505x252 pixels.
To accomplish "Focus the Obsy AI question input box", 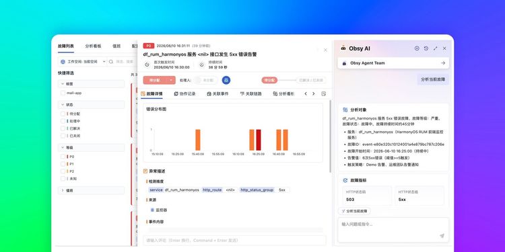I will (x=393, y=230).
